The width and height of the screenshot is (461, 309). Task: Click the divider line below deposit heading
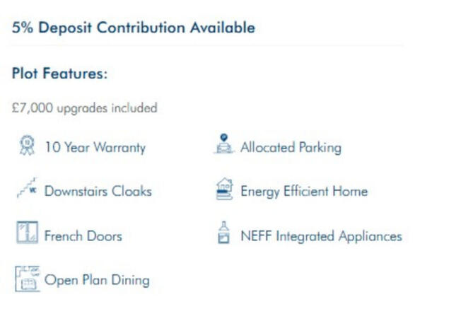coord(207,45)
